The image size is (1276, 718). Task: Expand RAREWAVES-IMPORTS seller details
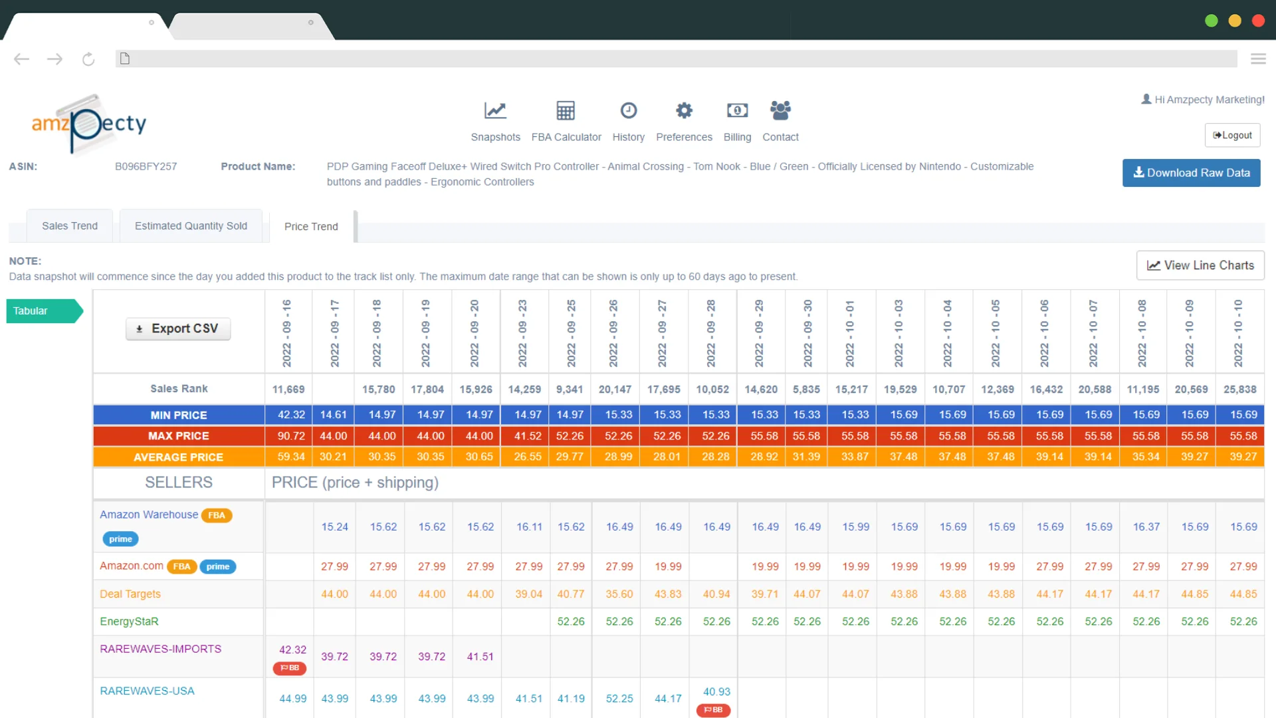tap(160, 648)
